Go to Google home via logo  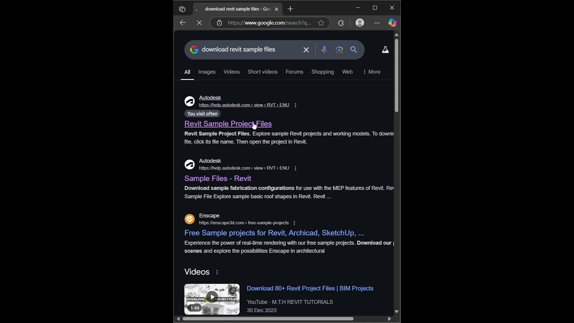(194, 50)
